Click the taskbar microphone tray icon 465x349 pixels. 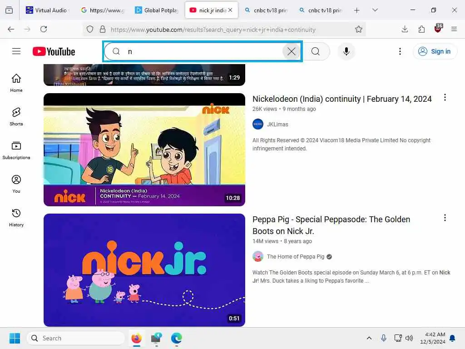pos(383,338)
